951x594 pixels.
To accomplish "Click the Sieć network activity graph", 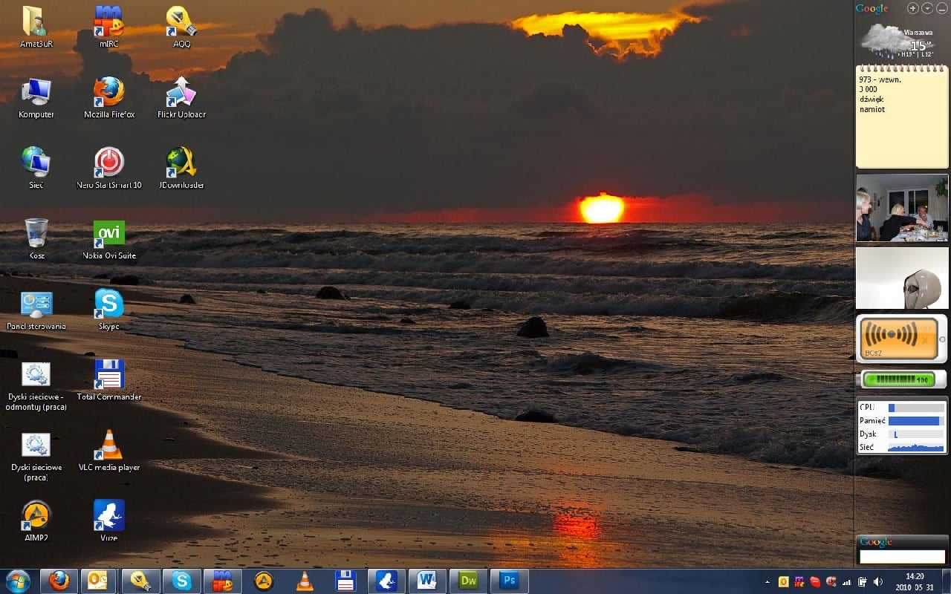I will click(915, 448).
